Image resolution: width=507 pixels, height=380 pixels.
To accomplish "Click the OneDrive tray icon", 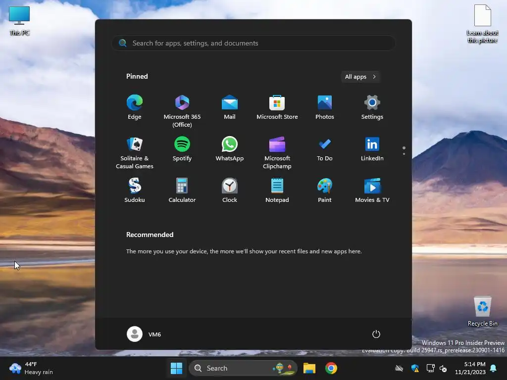I will (x=399, y=368).
